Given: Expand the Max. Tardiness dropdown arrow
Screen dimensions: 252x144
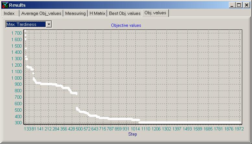Looking at the screenshot, I should pos(49,24).
